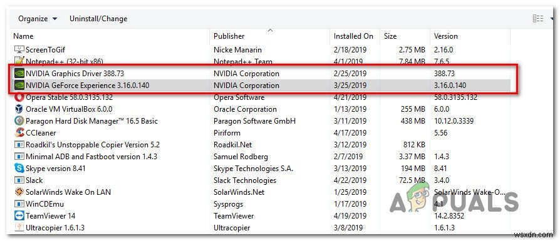Click install date 4/21/2019
560x241 pixels.
pos(350,97)
